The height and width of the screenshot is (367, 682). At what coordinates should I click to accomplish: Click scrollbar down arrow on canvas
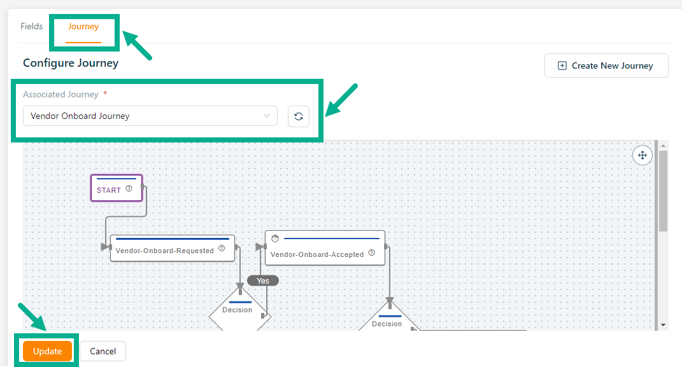click(x=663, y=325)
